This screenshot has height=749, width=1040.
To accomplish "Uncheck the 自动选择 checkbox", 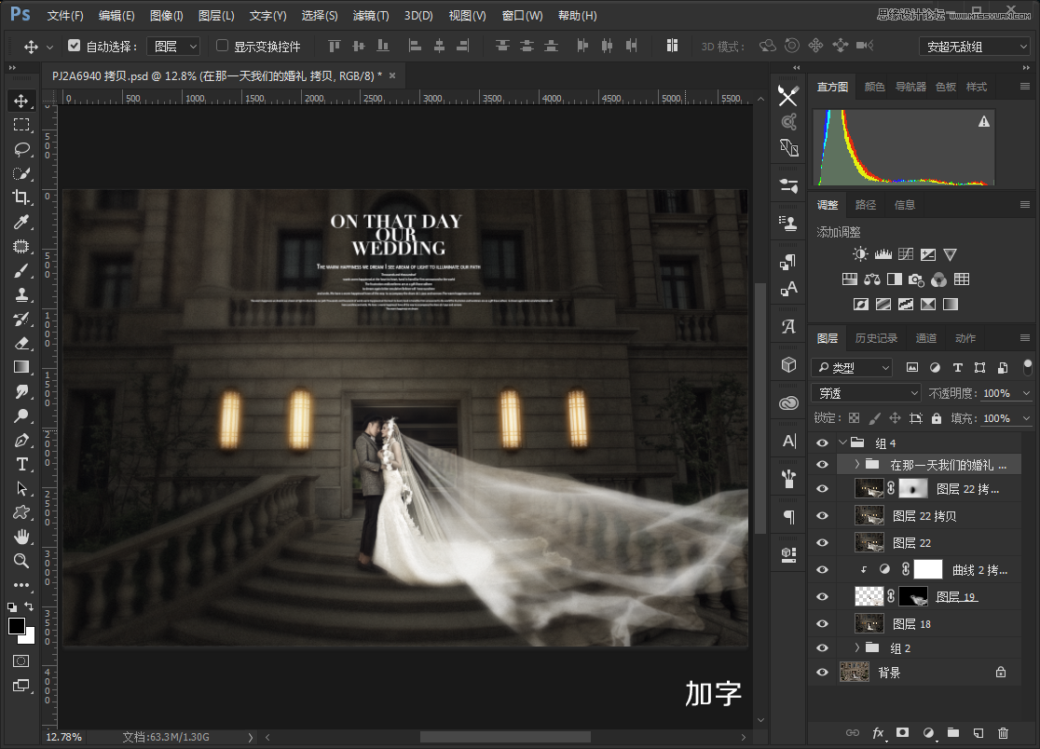I will [75, 46].
